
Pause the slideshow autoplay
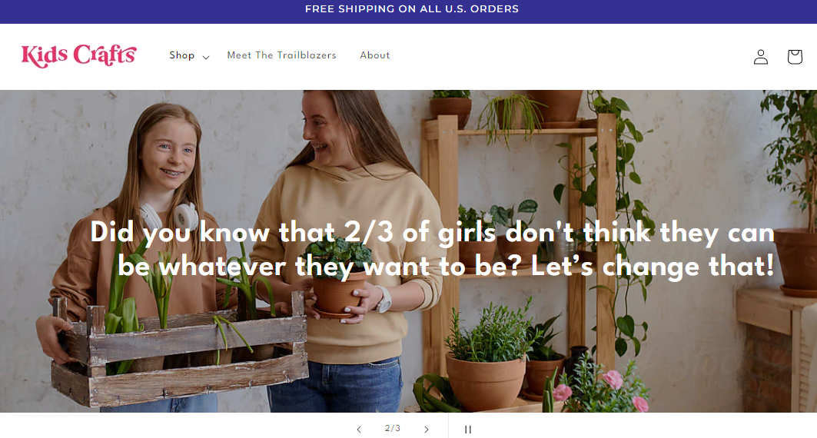click(x=467, y=430)
